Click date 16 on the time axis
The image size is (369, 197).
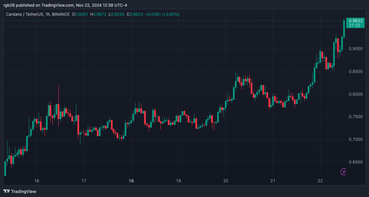coord(37,181)
